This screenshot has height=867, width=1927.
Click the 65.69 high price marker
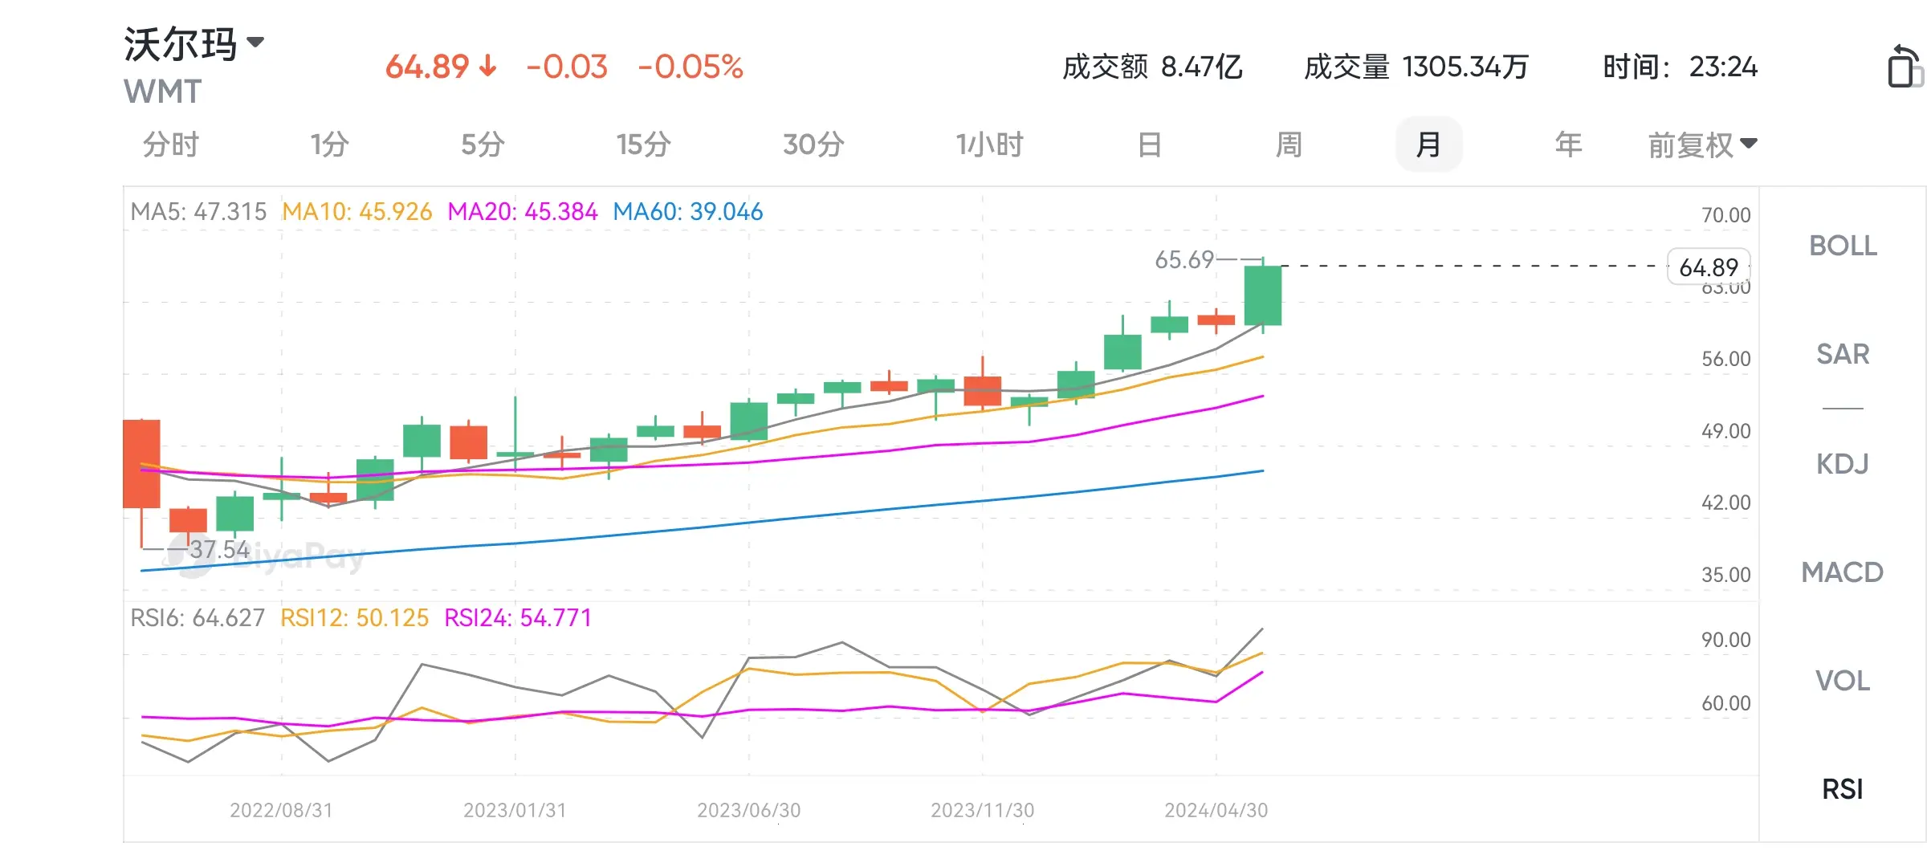pos(1184,260)
